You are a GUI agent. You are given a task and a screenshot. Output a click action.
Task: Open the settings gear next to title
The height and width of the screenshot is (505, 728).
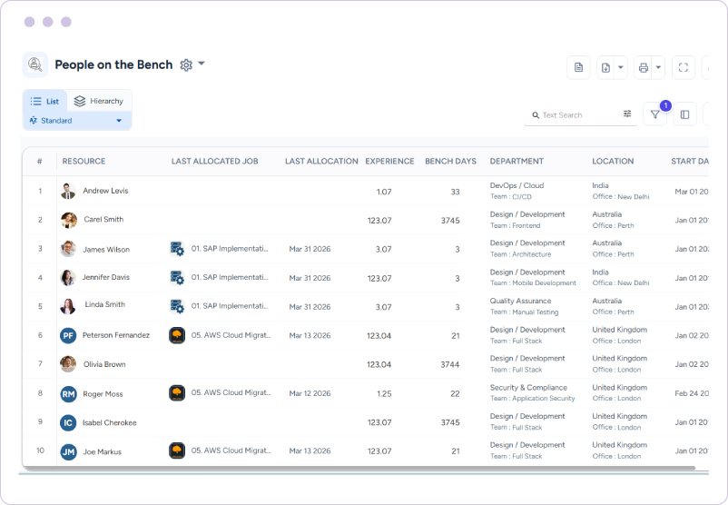click(x=186, y=64)
